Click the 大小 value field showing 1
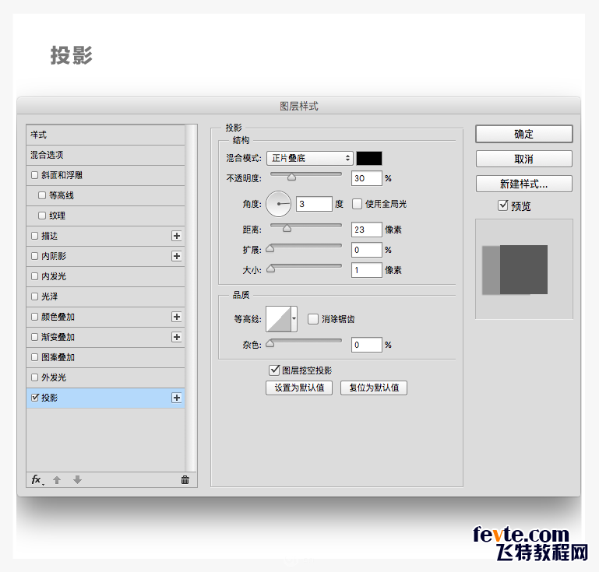Image resolution: width=599 pixels, height=572 pixels. tap(366, 270)
